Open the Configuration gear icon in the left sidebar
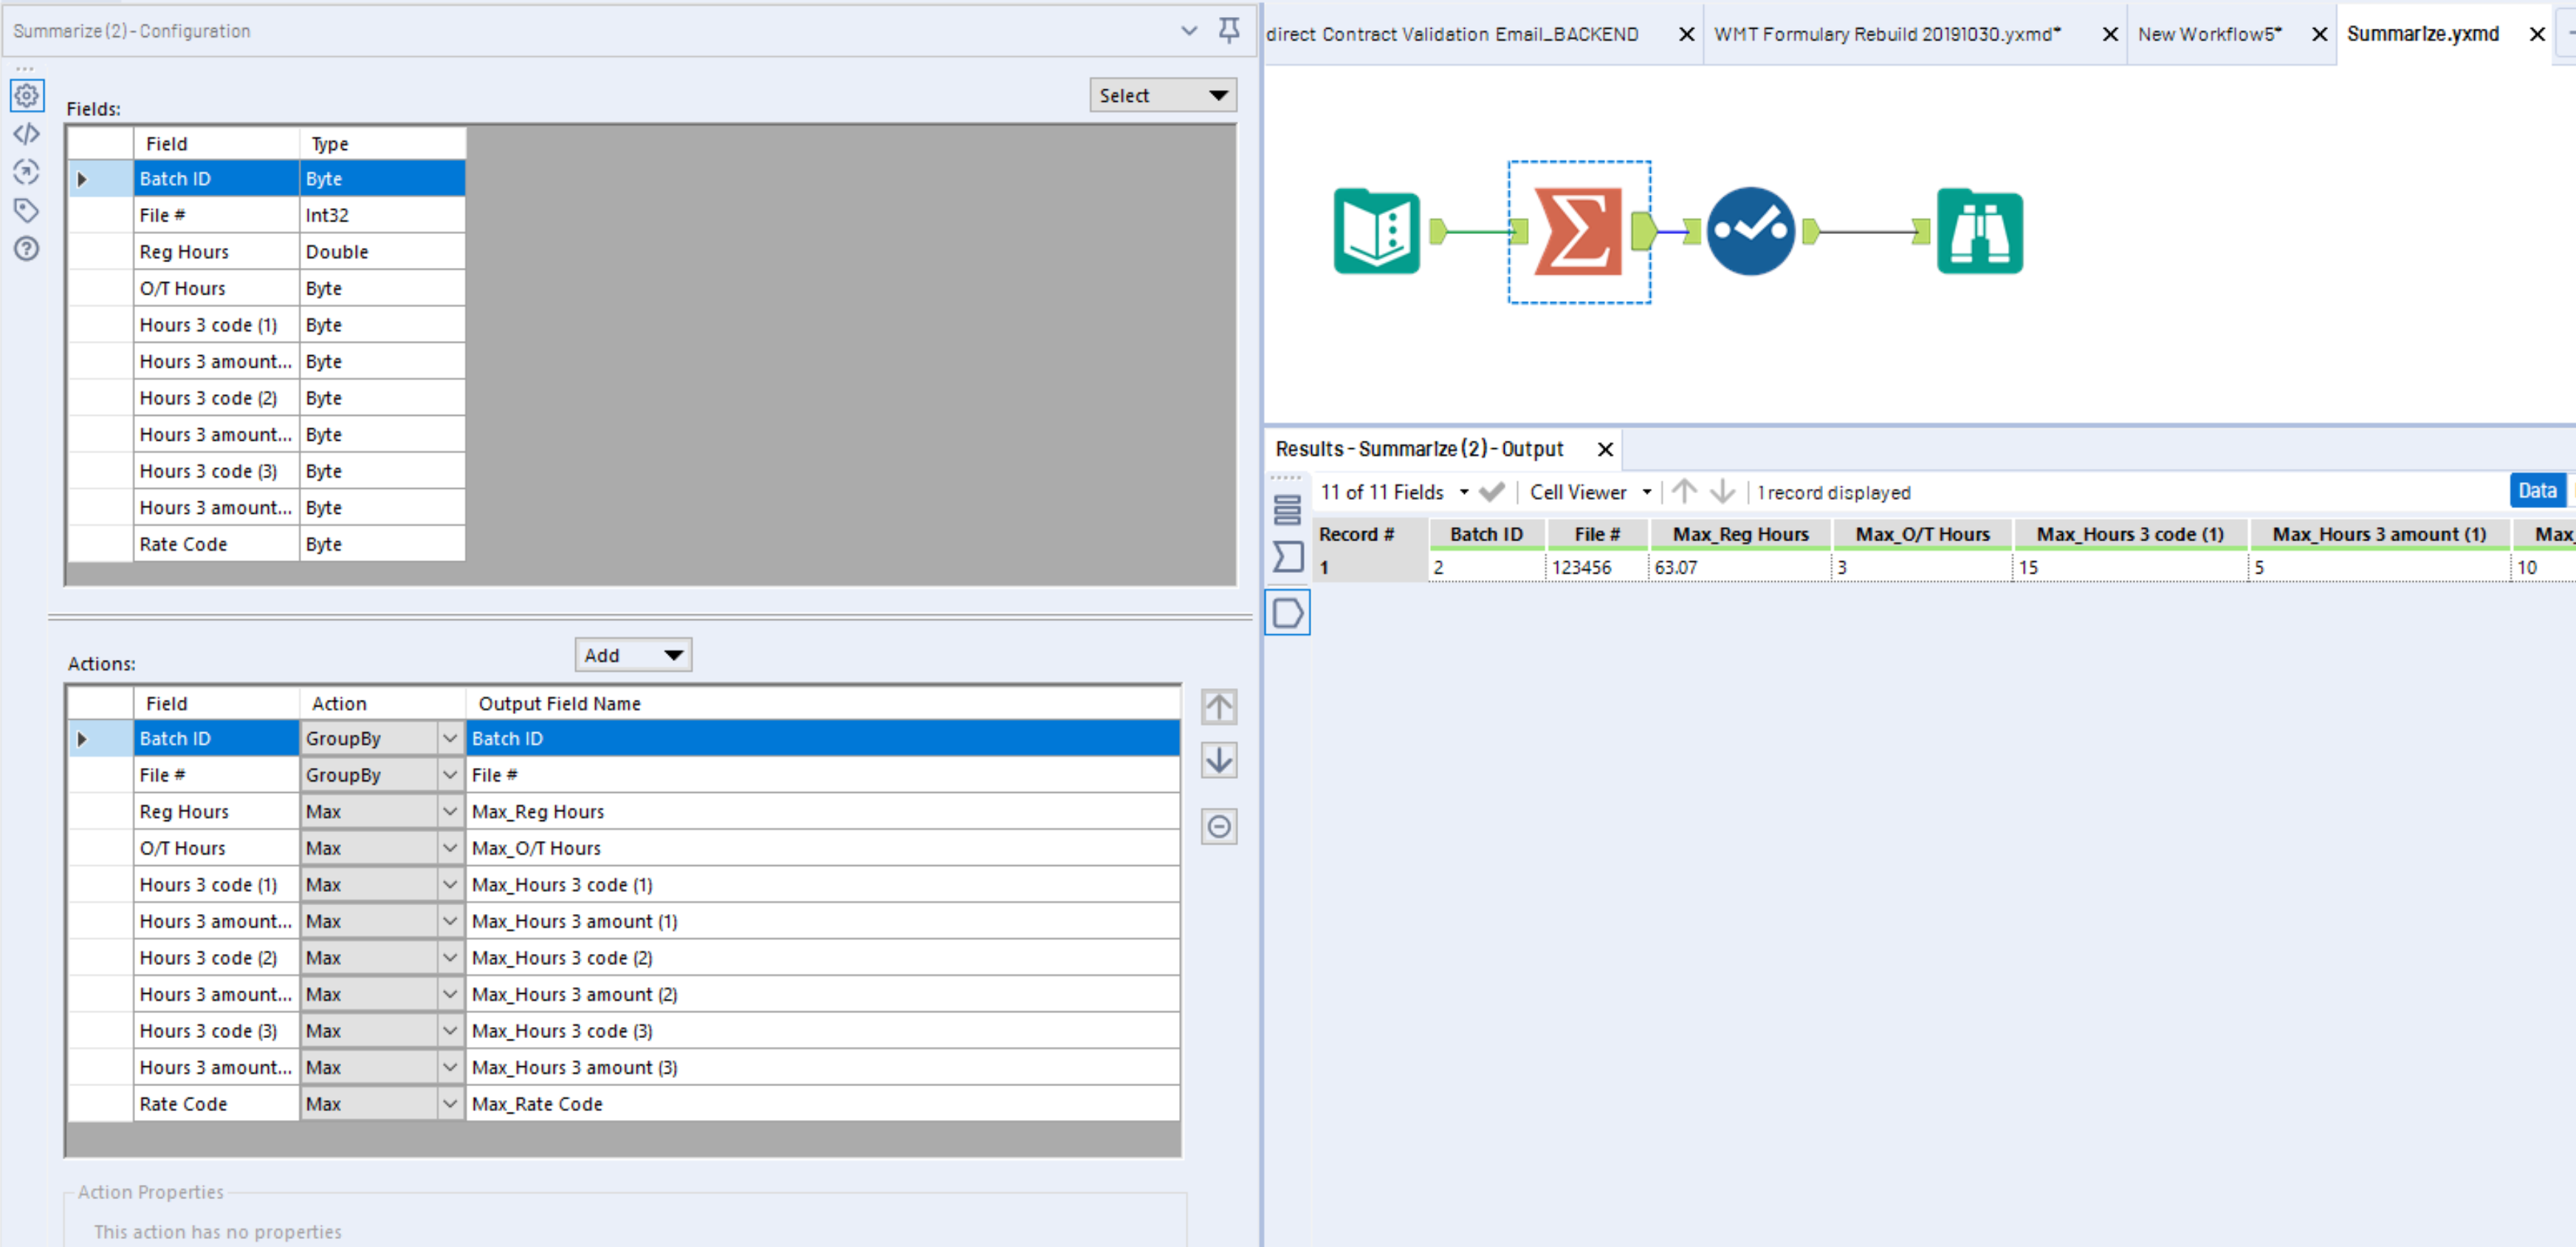This screenshot has height=1247, width=2576. 27,96
